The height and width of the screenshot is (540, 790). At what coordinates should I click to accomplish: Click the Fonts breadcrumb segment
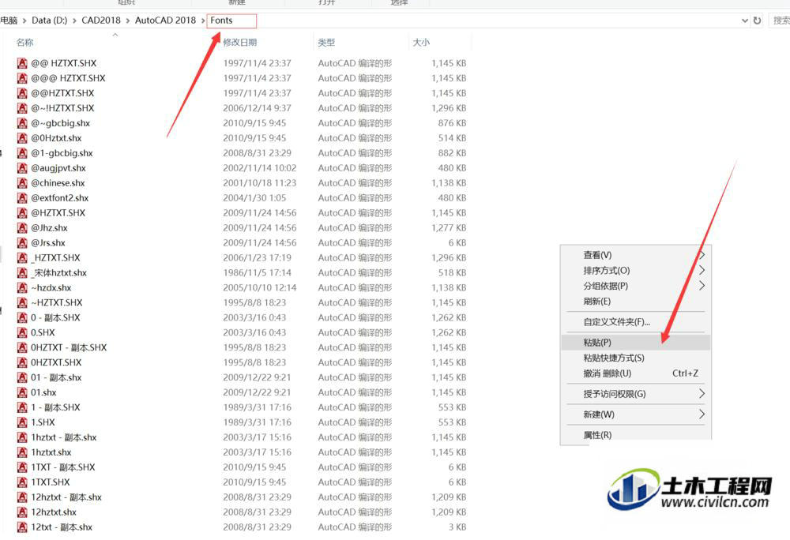221,21
